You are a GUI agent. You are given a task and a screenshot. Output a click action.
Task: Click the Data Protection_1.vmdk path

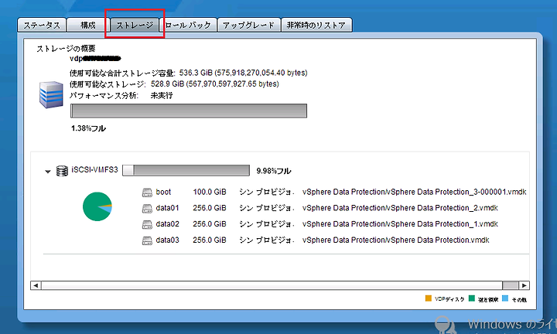[x=400, y=224]
